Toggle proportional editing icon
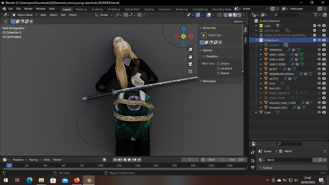The width and height of the screenshot is (329, 185). pyautogui.click(x=139, y=15)
